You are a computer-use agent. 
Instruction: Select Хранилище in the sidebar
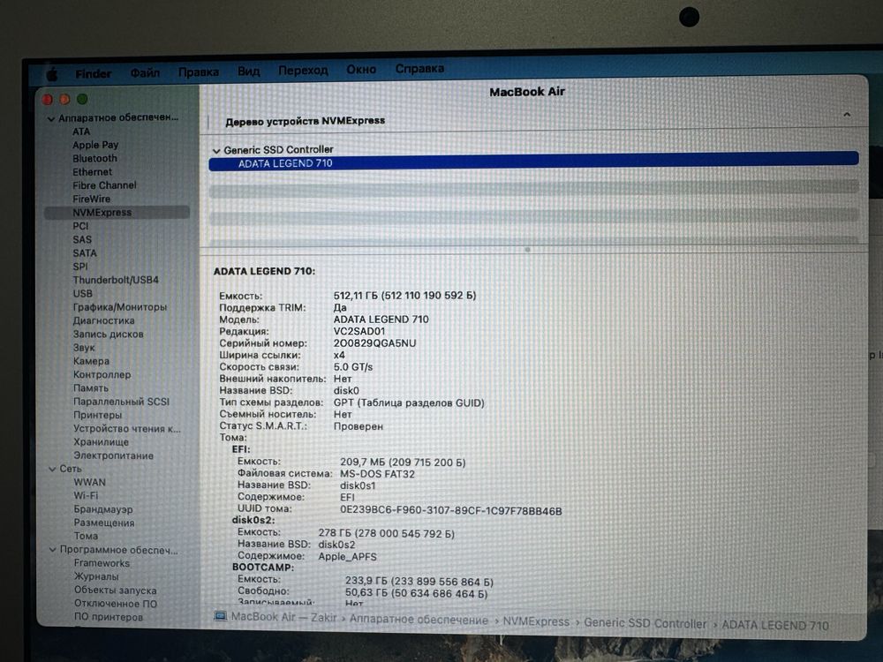[x=101, y=442]
